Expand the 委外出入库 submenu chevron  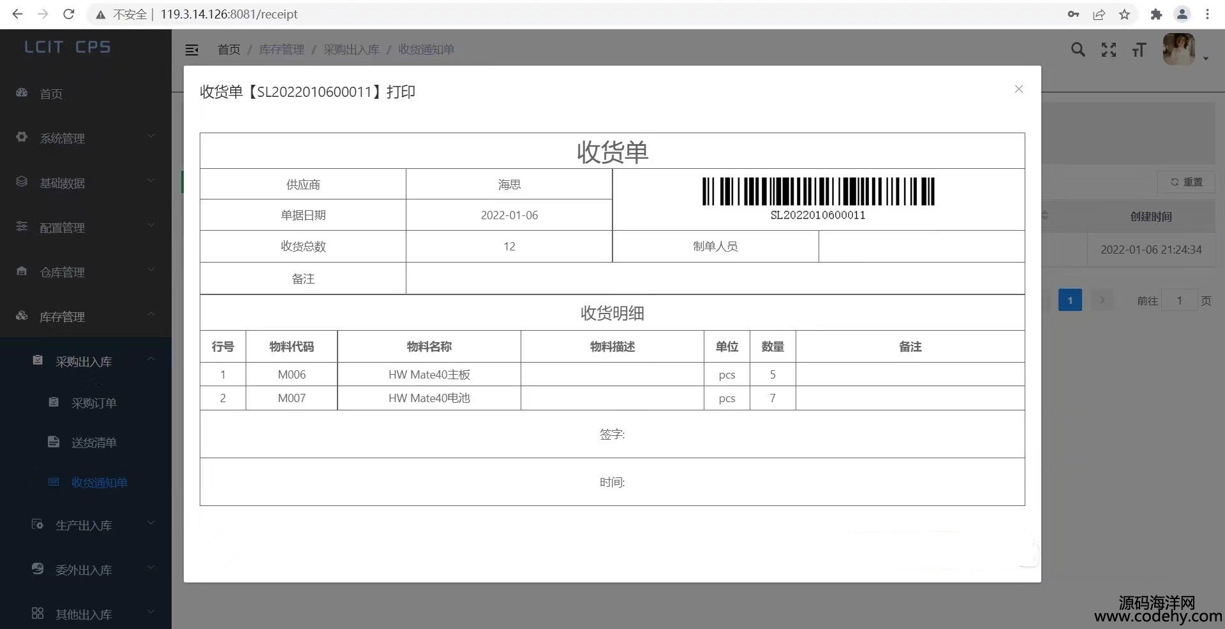pos(151,567)
